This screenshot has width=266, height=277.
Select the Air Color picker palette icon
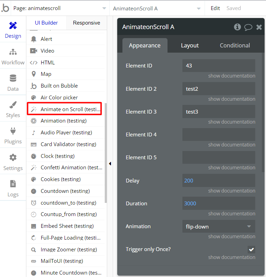[x=34, y=98]
